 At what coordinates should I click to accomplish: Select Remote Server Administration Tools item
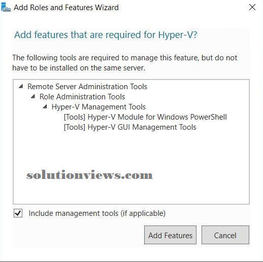pyautogui.click(x=87, y=87)
